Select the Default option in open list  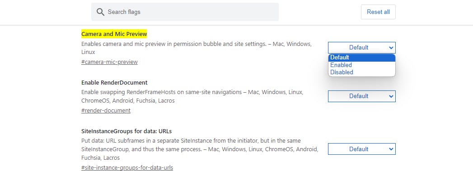tap(362, 58)
